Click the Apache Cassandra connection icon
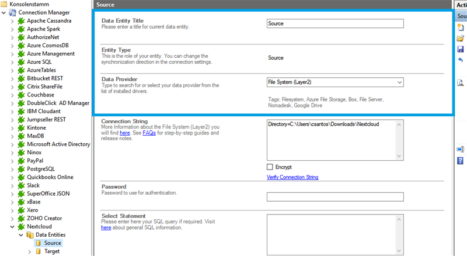The image size is (467, 256). point(22,20)
